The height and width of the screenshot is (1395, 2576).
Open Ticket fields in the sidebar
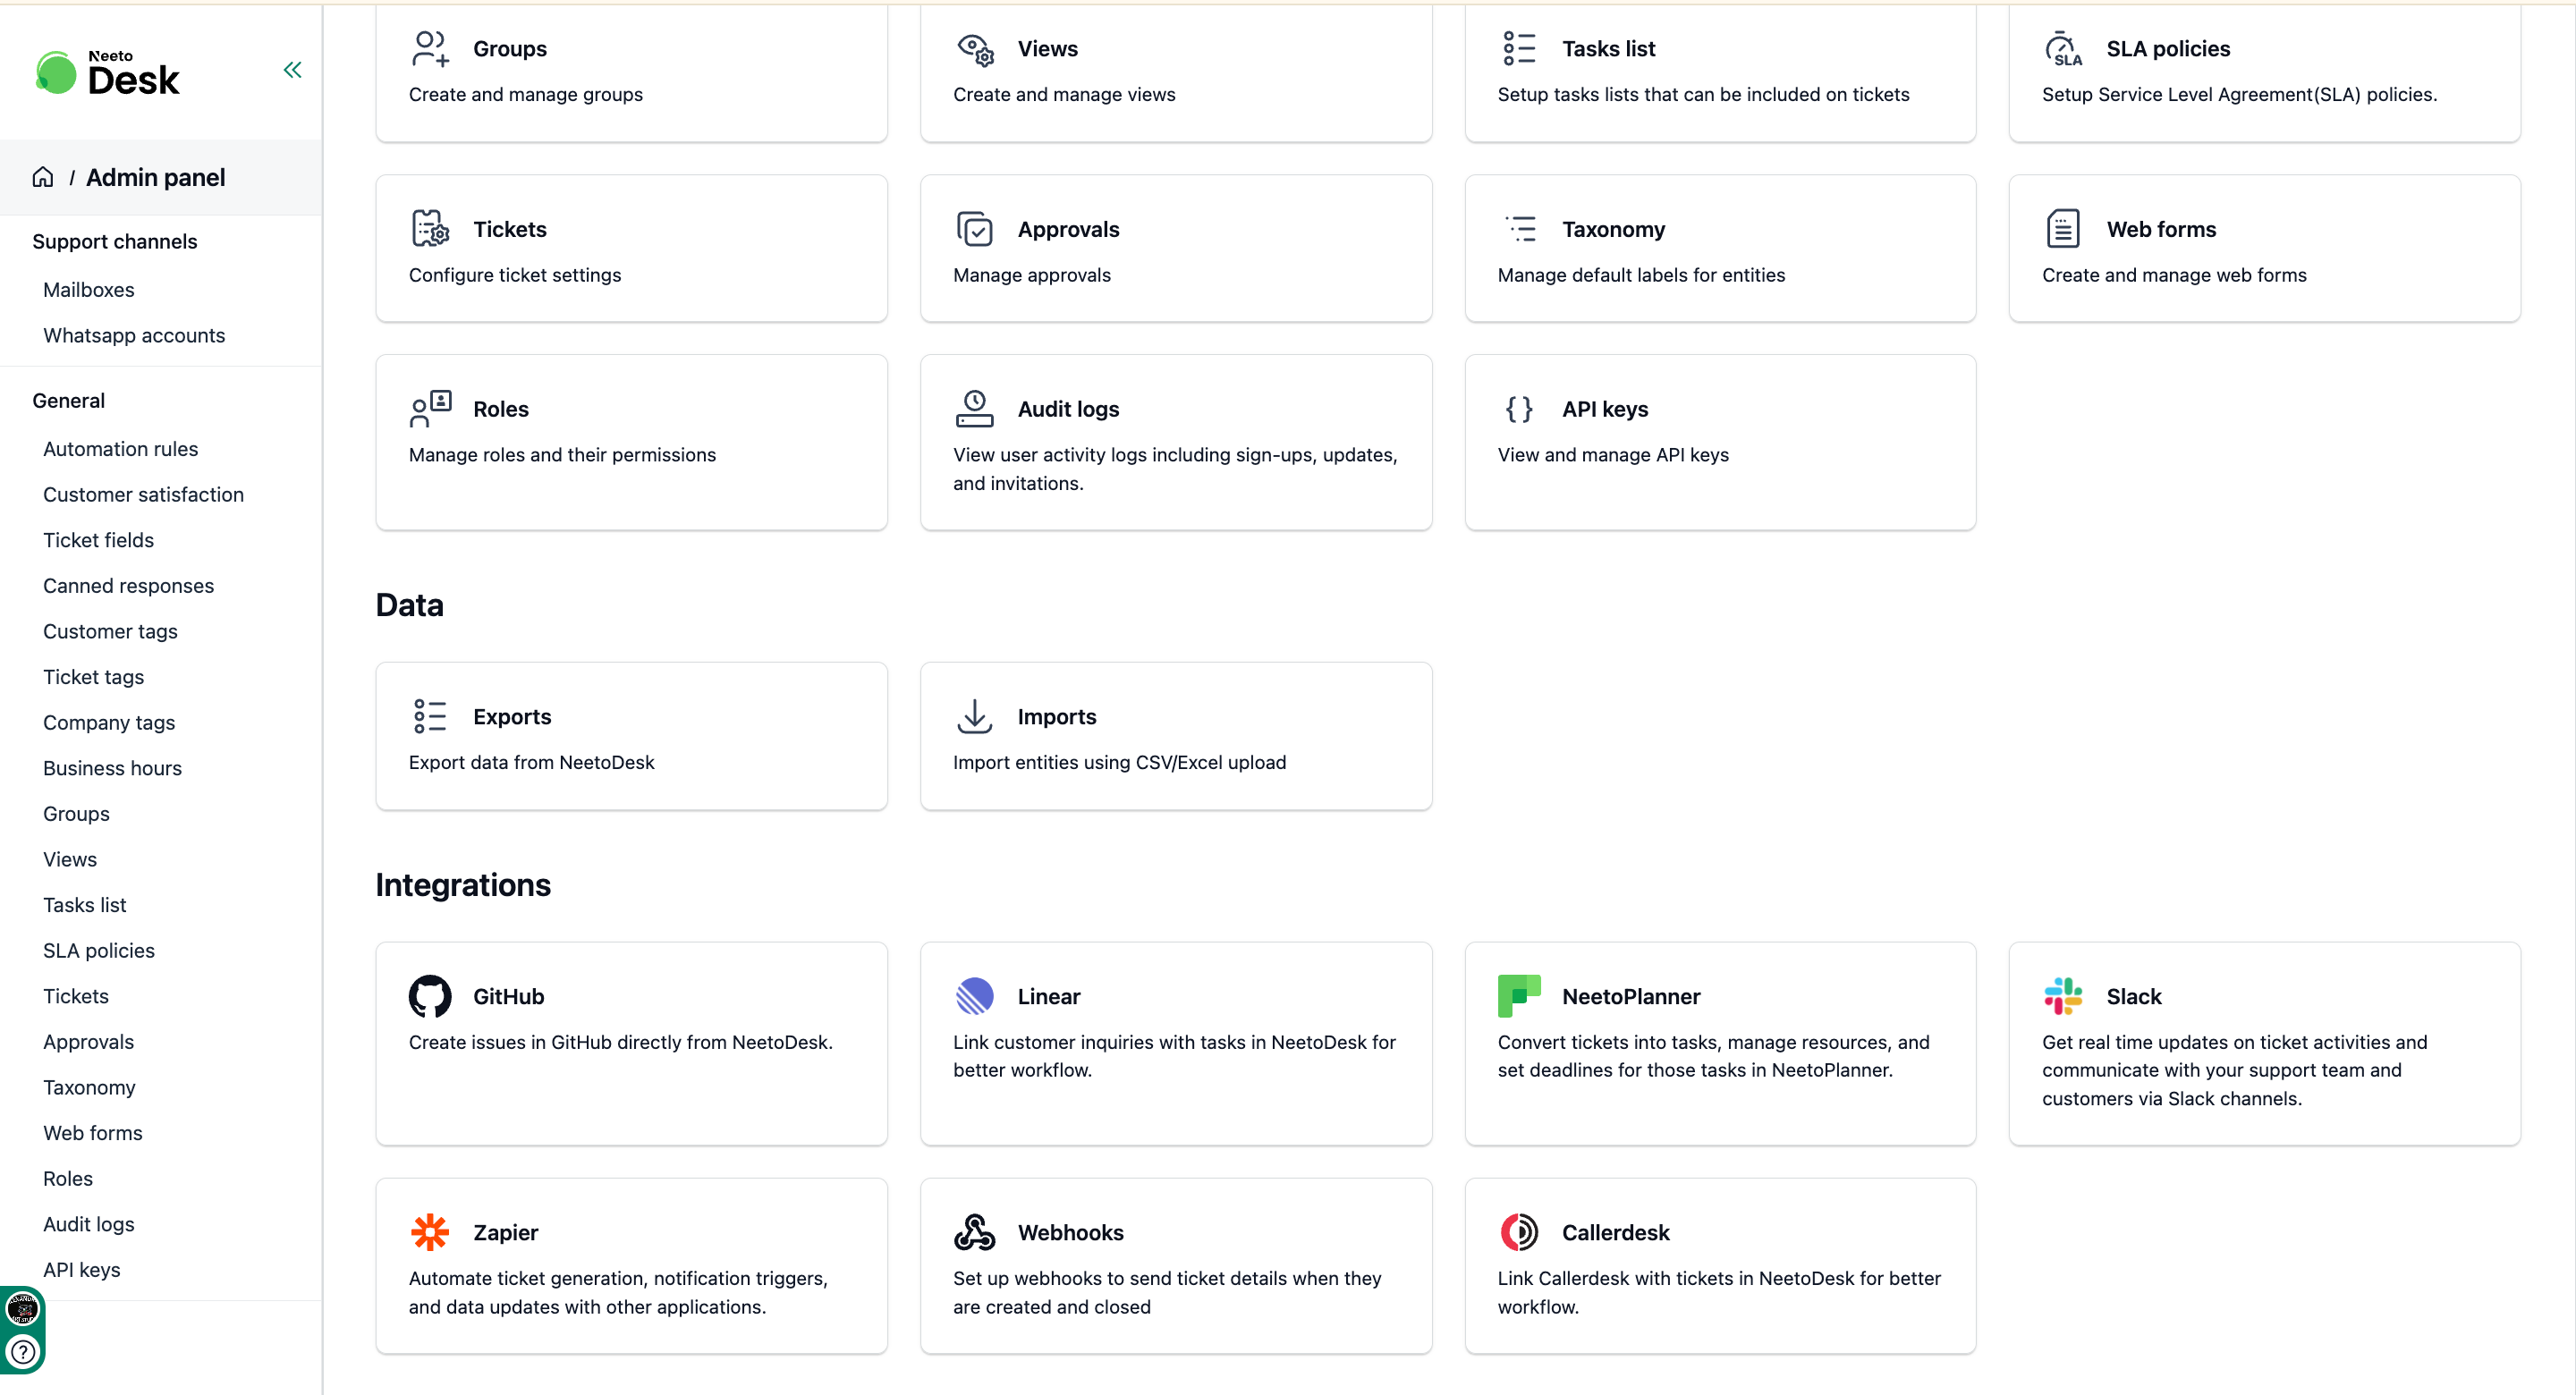pyautogui.click(x=98, y=540)
